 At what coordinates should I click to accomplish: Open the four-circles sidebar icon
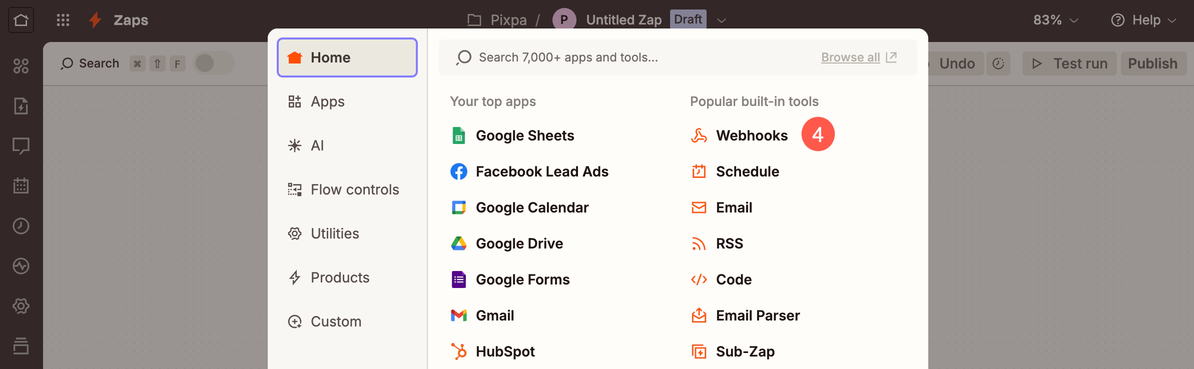coord(21,66)
